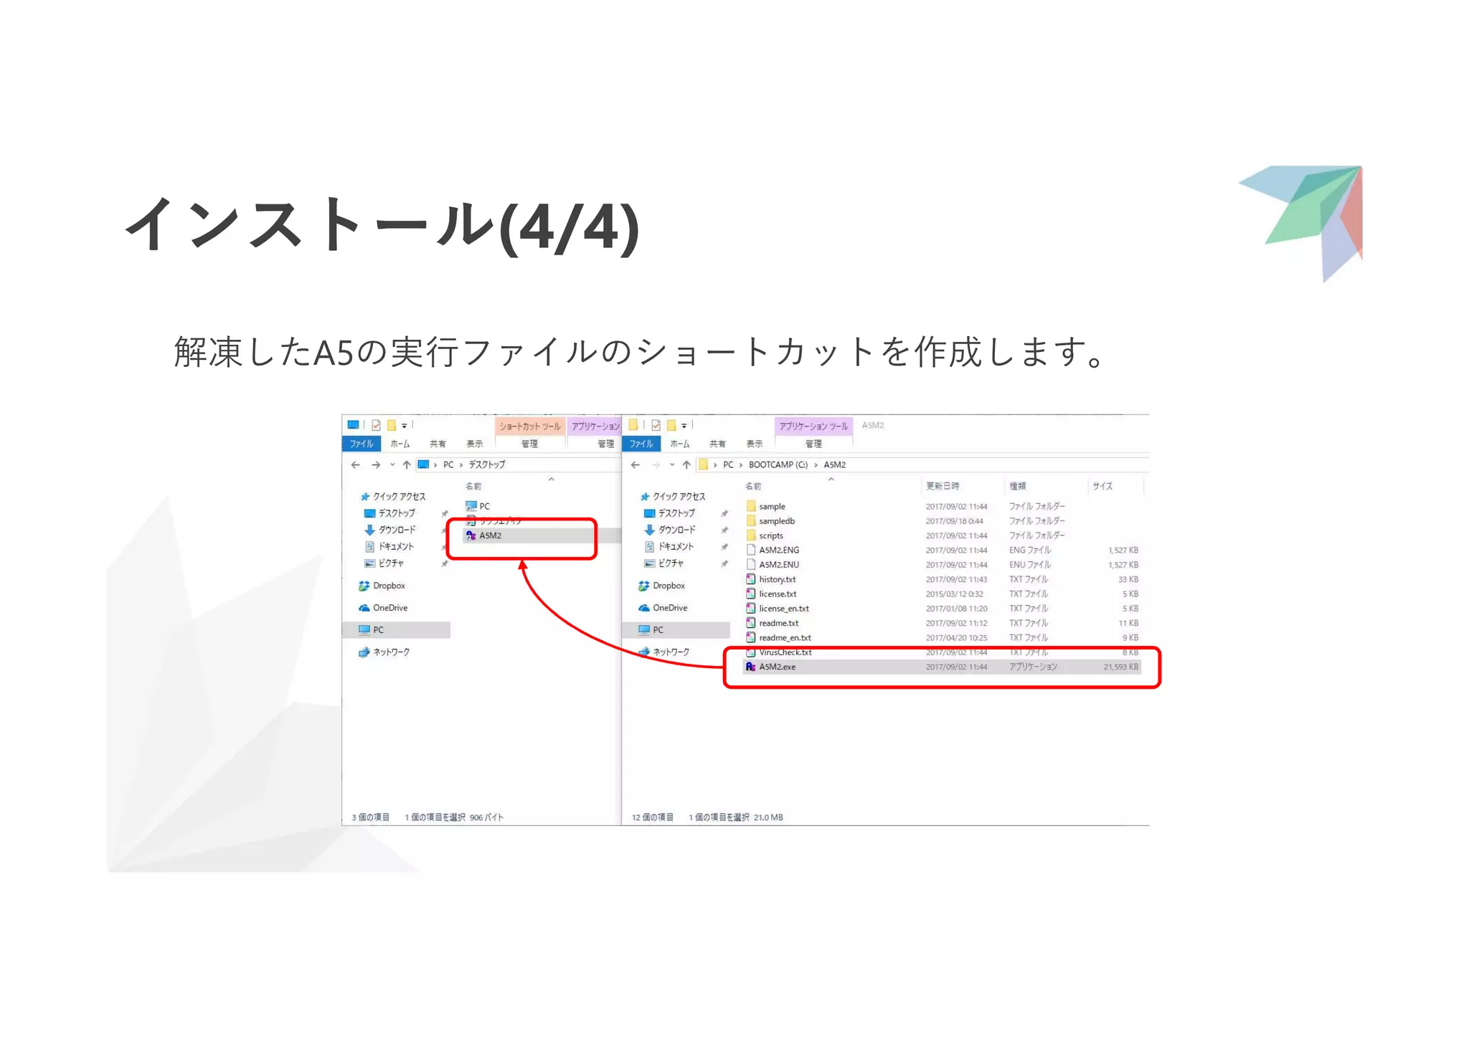Open OneDrive in Desktop window sidebar
This screenshot has width=1469, height=1038.
(383, 608)
